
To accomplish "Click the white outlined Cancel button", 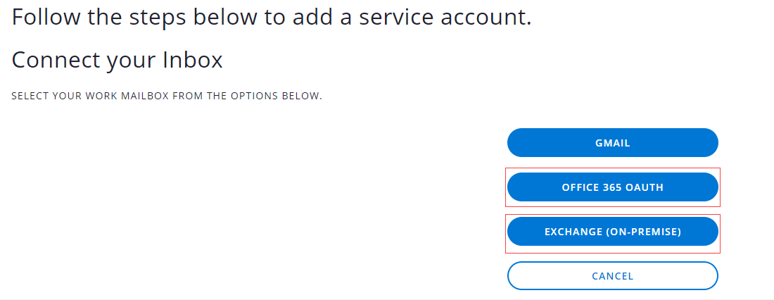I will (x=612, y=276).
